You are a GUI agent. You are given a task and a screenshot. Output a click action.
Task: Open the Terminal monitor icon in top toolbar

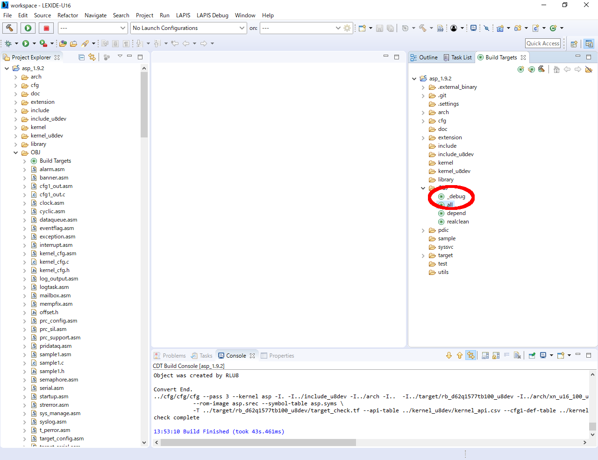(x=473, y=28)
